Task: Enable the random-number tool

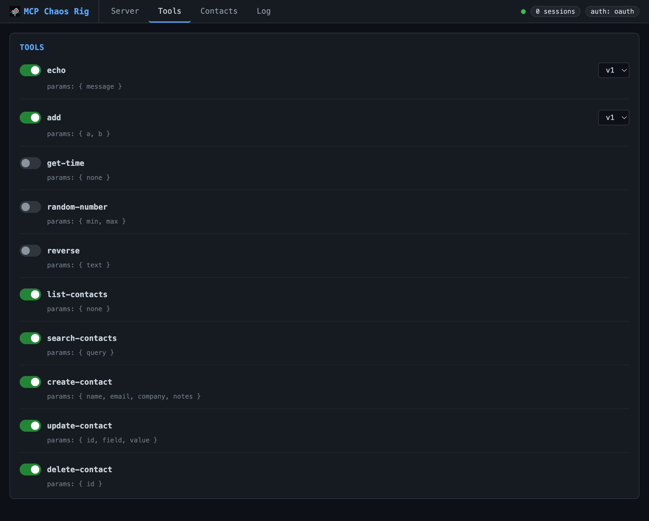Action: (x=30, y=207)
